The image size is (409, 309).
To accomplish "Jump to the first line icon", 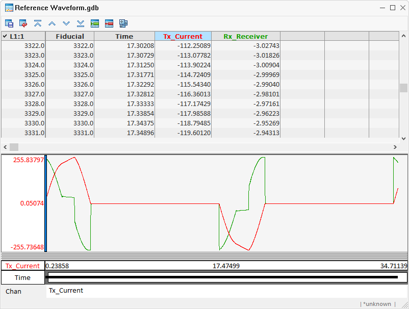I will 38,23.
